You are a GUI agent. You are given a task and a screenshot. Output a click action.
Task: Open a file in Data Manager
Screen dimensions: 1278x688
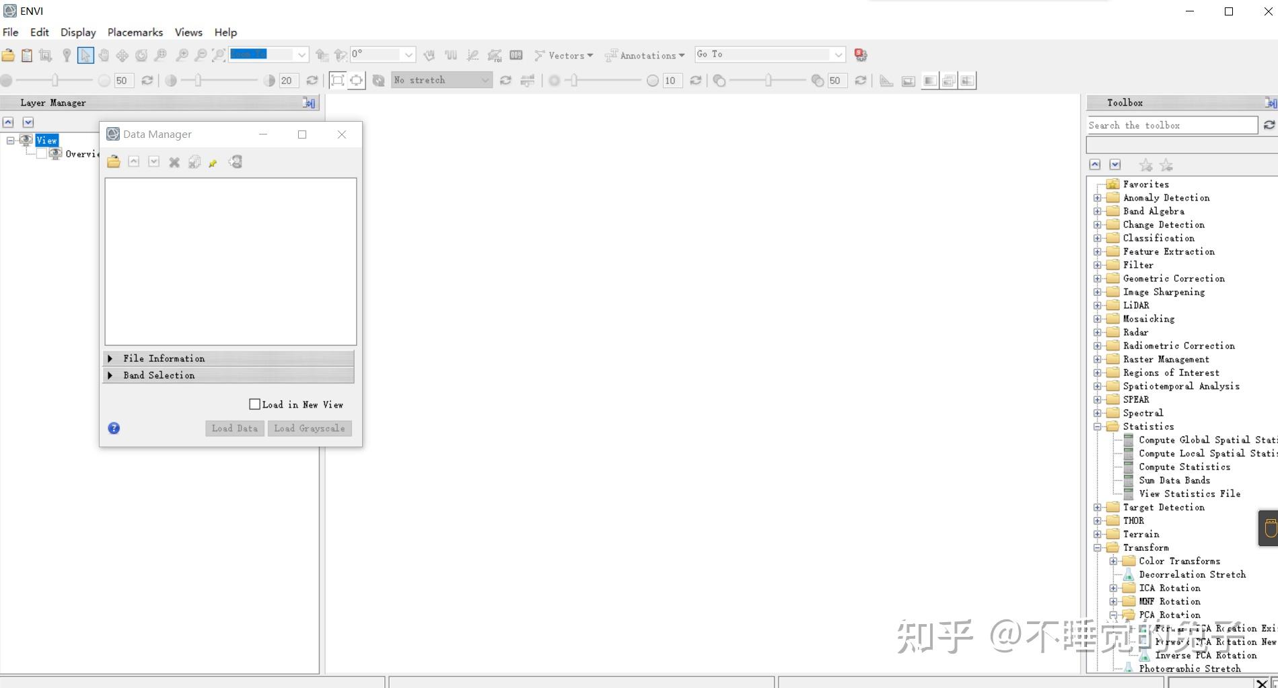(x=113, y=161)
